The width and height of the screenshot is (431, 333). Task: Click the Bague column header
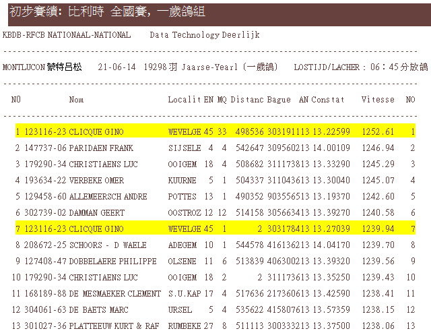tap(279, 100)
